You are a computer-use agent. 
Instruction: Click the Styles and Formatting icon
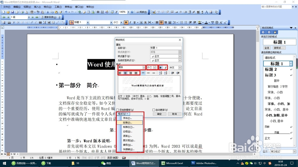[72, 22]
